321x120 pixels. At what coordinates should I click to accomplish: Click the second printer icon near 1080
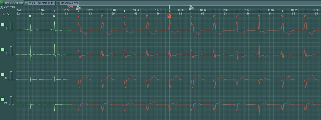point(192,8)
